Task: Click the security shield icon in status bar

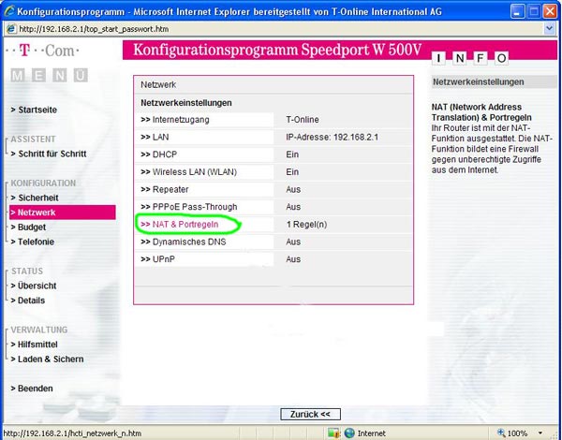Action: click(333, 433)
